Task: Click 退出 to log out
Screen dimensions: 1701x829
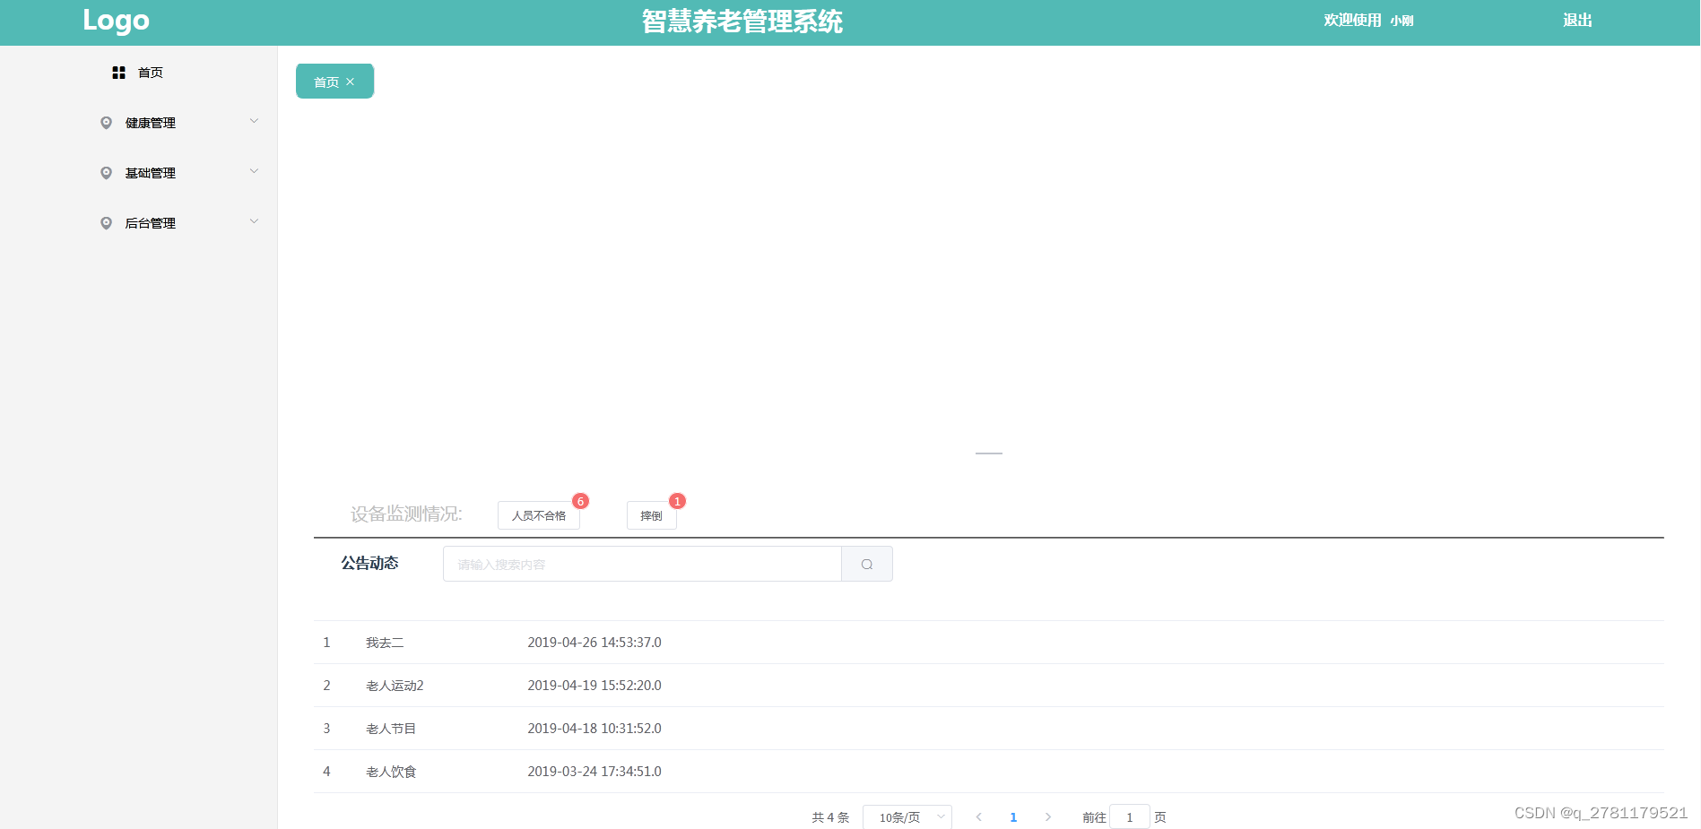Action: (1577, 20)
